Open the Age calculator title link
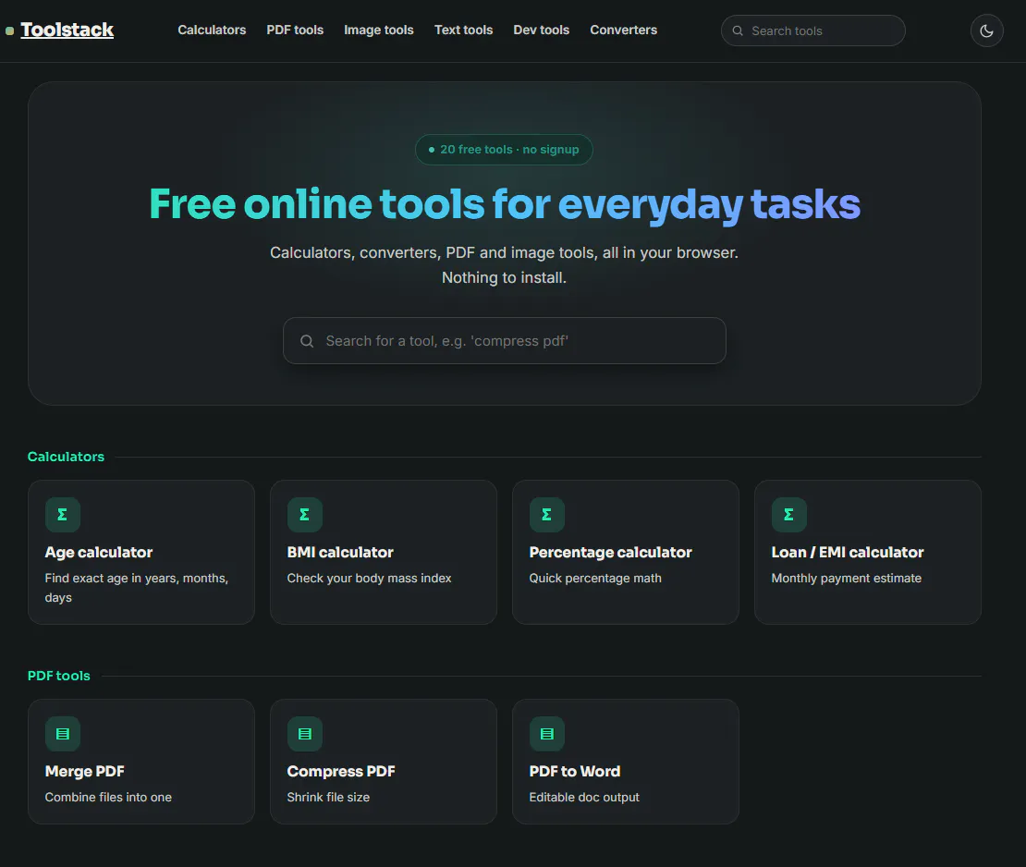Viewport: 1026px width, 867px height. pos(99,552)
